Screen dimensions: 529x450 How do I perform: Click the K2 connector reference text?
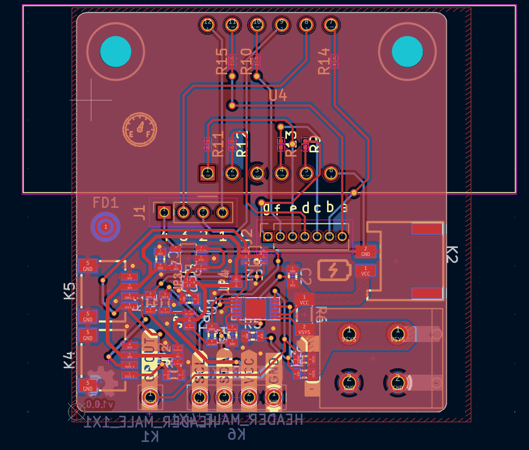click(452, 254)
